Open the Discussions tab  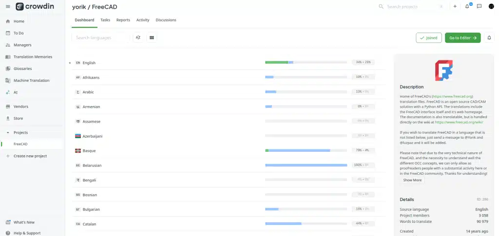(x=166, y=20)
